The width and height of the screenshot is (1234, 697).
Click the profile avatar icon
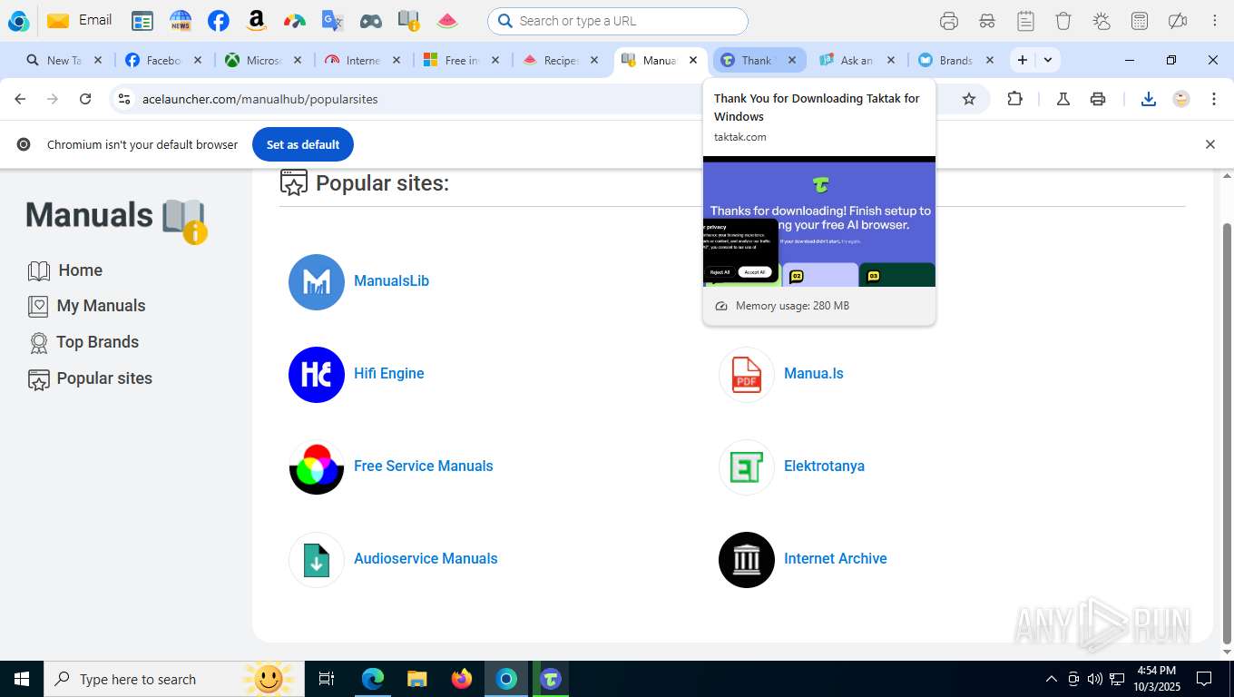click(x=1181, y=99)
